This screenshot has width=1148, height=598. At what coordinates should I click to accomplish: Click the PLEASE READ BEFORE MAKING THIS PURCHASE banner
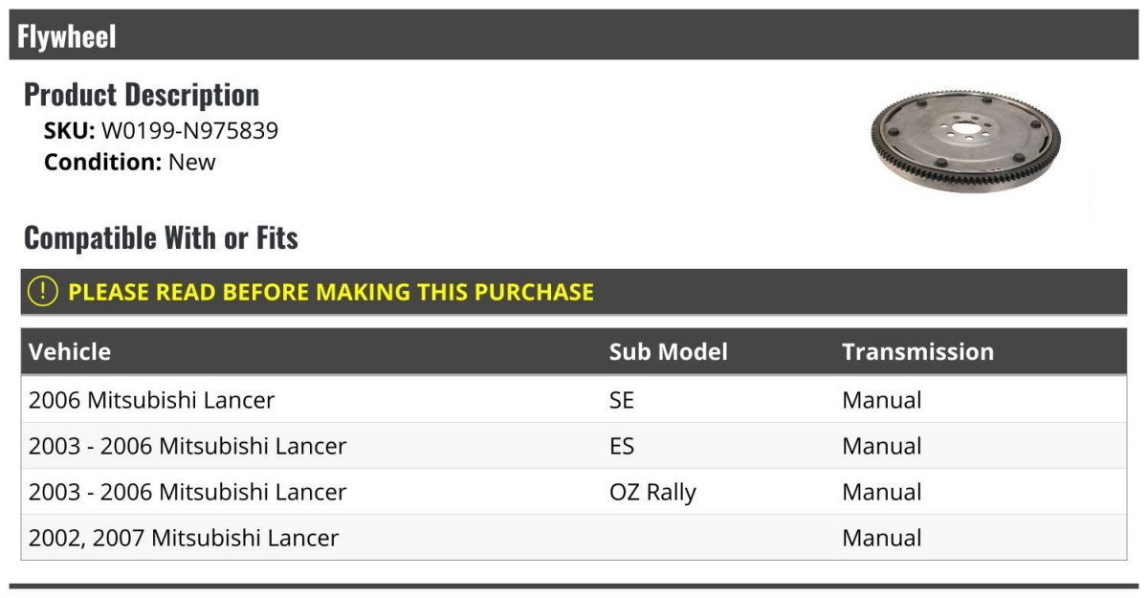coord(574,292)
